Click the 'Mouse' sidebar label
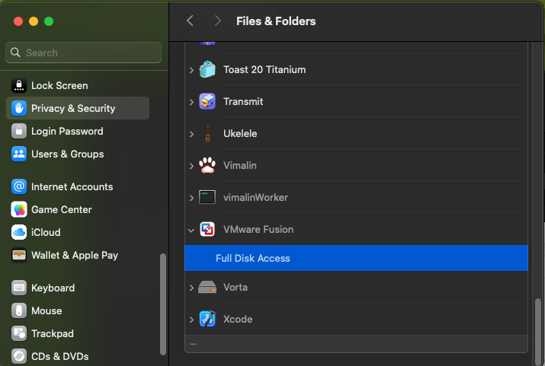545x366 pixels. (46, 311)
